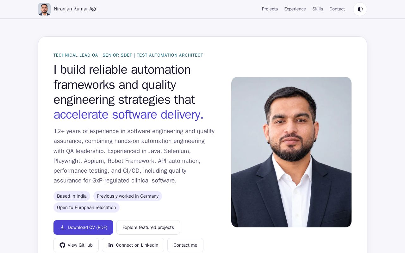Toggle the dark/light theme switch
This screenshot has width=405, height=253.
[x=360, y=9]
